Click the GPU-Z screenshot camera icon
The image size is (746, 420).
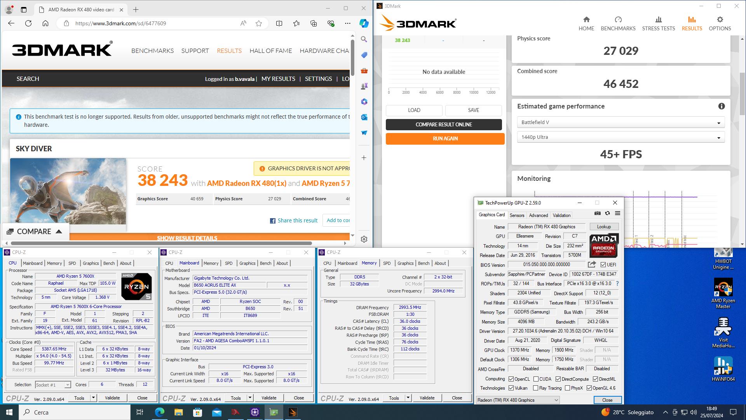click(x=598, y=213)
